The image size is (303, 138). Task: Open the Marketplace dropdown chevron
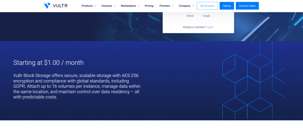point(138,6)
